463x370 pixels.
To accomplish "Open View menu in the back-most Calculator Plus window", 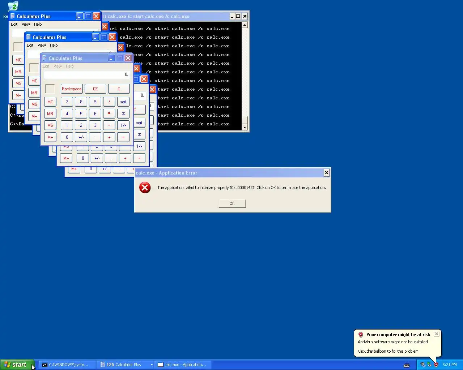I will (26, 24).
